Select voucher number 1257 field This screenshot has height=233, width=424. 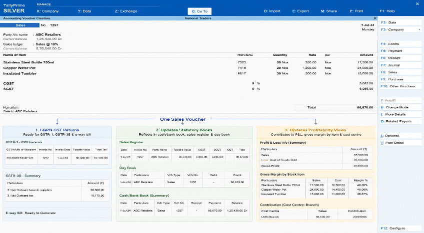54,25
